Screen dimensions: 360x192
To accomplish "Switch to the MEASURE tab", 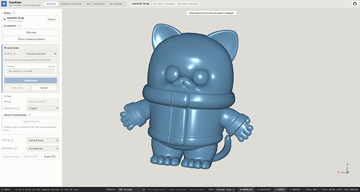I will (x=51, y=4).
